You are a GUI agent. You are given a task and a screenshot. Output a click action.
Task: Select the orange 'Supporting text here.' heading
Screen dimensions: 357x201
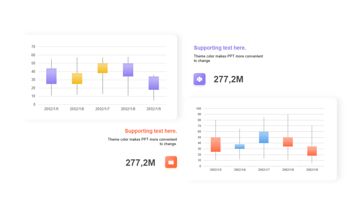(151, 131)
